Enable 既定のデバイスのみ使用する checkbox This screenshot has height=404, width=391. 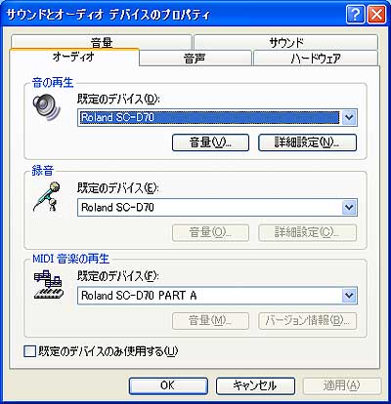point(30,351)
